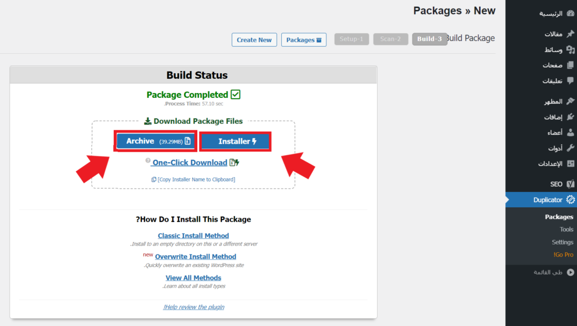Open Duplicator Settings submenu item
Screen dimensions: 577x326
pos(562,242)
